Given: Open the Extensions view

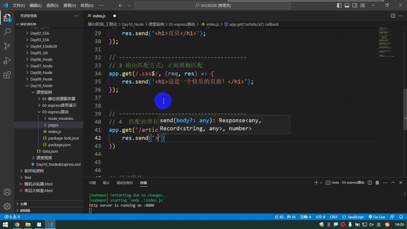Looking at the screenshot, I should [x=7, y=75].
